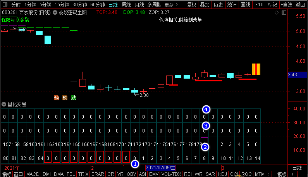Click the minus zoom-out icon at bottom right

(x=302, y=174)
